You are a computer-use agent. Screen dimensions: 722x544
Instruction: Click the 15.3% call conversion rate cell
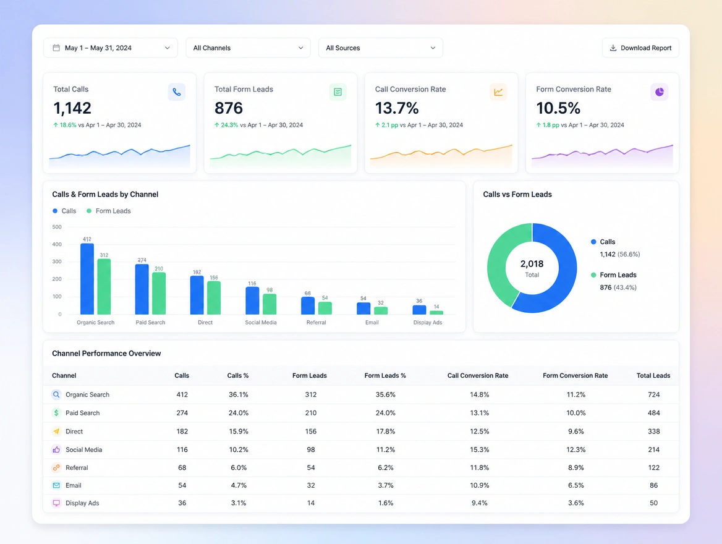(479, 449)
